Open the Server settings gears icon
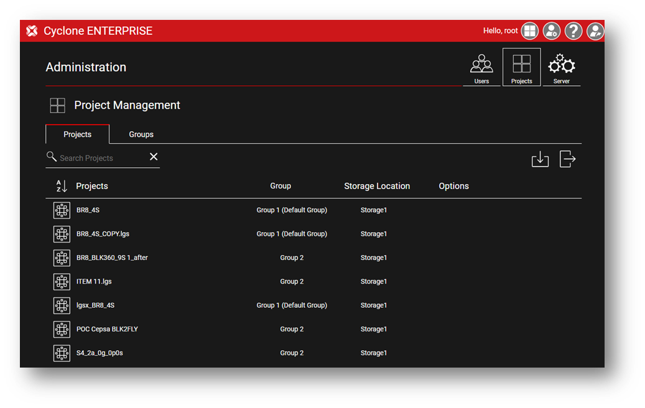Screen dimensions: 645x408 pos(561,67)
